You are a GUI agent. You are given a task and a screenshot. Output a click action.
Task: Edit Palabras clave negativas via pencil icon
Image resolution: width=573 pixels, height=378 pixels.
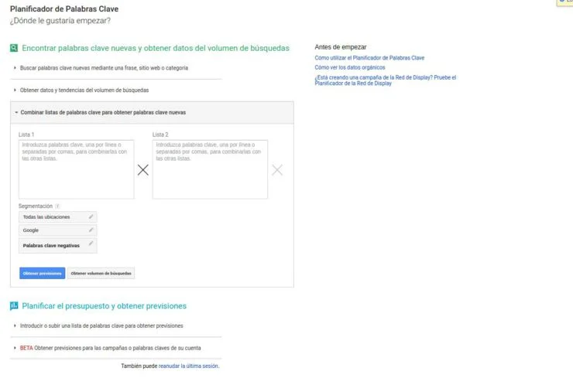[91, 244]
